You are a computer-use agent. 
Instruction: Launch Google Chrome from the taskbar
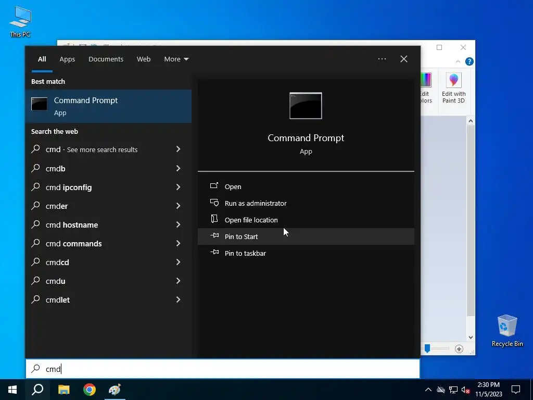click(90, 390)
